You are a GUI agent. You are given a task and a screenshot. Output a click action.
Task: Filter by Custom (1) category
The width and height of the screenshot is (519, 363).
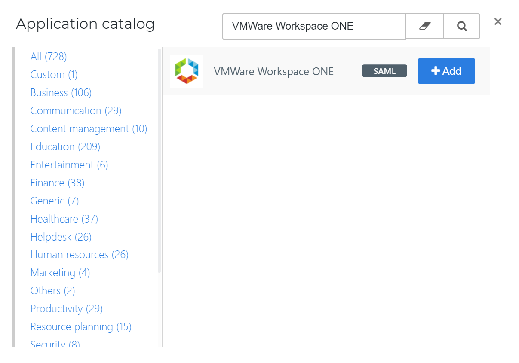click(54, 74)
